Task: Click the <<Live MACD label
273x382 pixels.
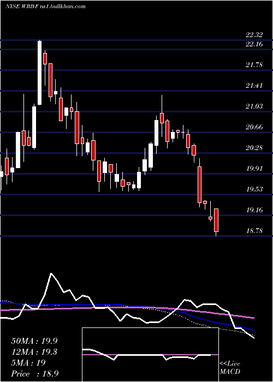Action: click(230, 368)
